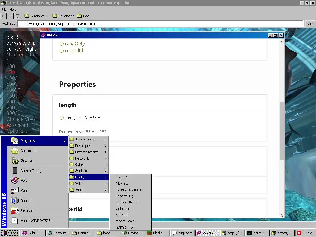Click the browser back arrow button
Viewport: 316px width, 237px height.
[3, 16]
